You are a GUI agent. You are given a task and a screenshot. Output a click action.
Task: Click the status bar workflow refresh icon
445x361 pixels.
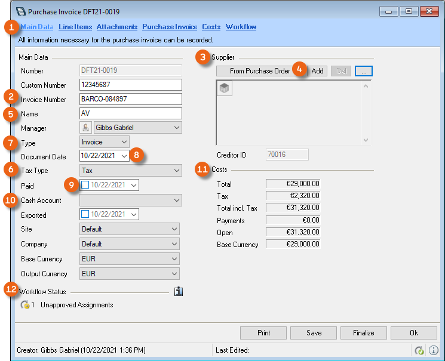coord(419,350)
